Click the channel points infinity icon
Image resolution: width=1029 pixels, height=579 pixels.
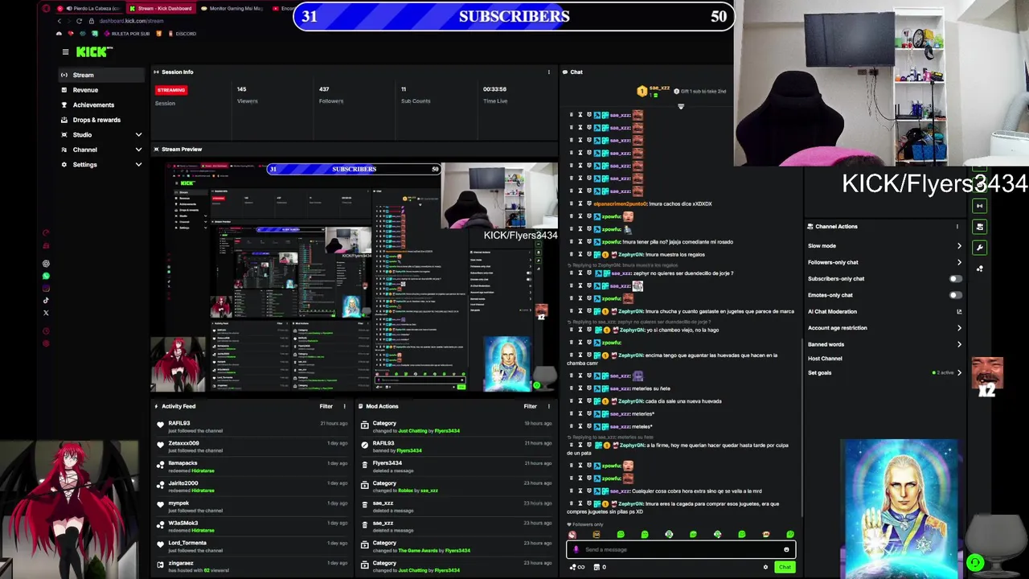click(x=578, y=568)
